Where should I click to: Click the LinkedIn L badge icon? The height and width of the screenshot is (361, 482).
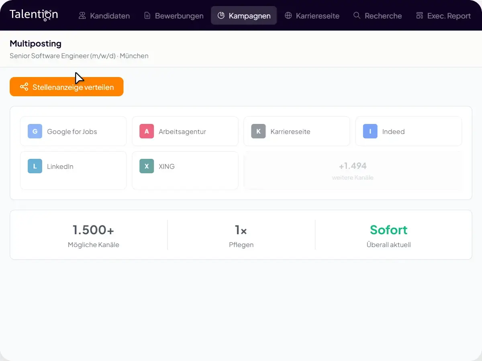[35, 166]
